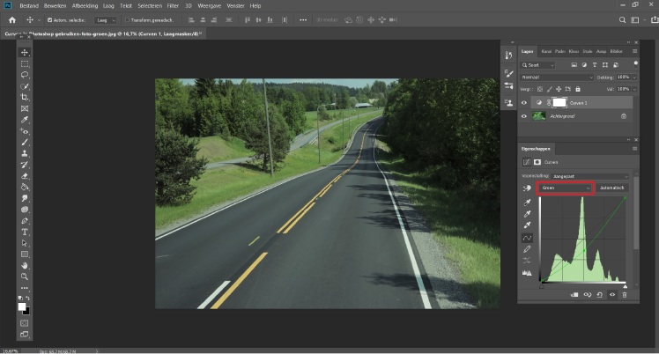
Task: Select the Clone Stamp tool
Action: 25,154
